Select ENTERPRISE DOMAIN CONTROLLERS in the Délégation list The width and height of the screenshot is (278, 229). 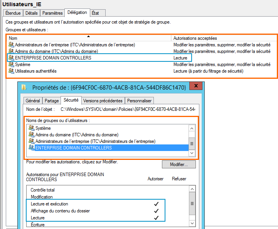[142, 58]
